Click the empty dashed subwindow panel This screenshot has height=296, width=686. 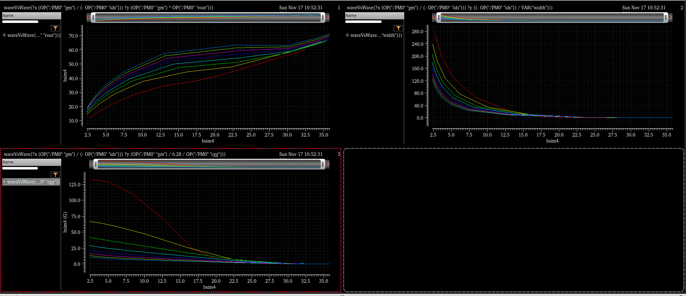click(x=514, y=220)
